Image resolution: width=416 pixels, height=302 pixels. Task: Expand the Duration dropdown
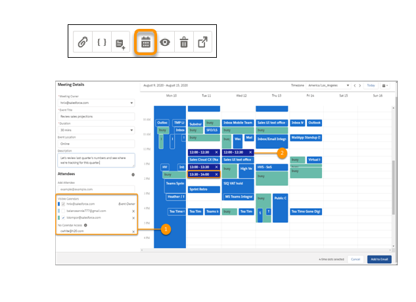click(x=96, y=130)
